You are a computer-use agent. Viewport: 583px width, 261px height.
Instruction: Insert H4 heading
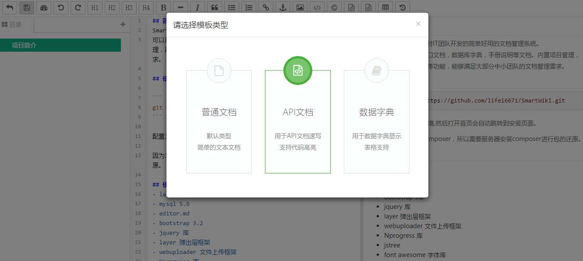coord(146,7)
